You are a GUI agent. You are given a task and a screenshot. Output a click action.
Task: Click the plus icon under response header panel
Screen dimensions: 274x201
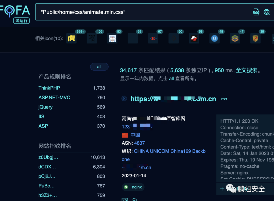coord(222,189)
